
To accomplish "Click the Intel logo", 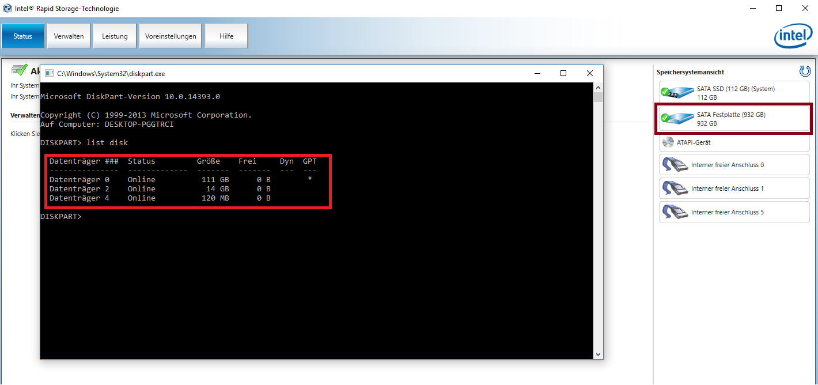I will pos(793,36).
